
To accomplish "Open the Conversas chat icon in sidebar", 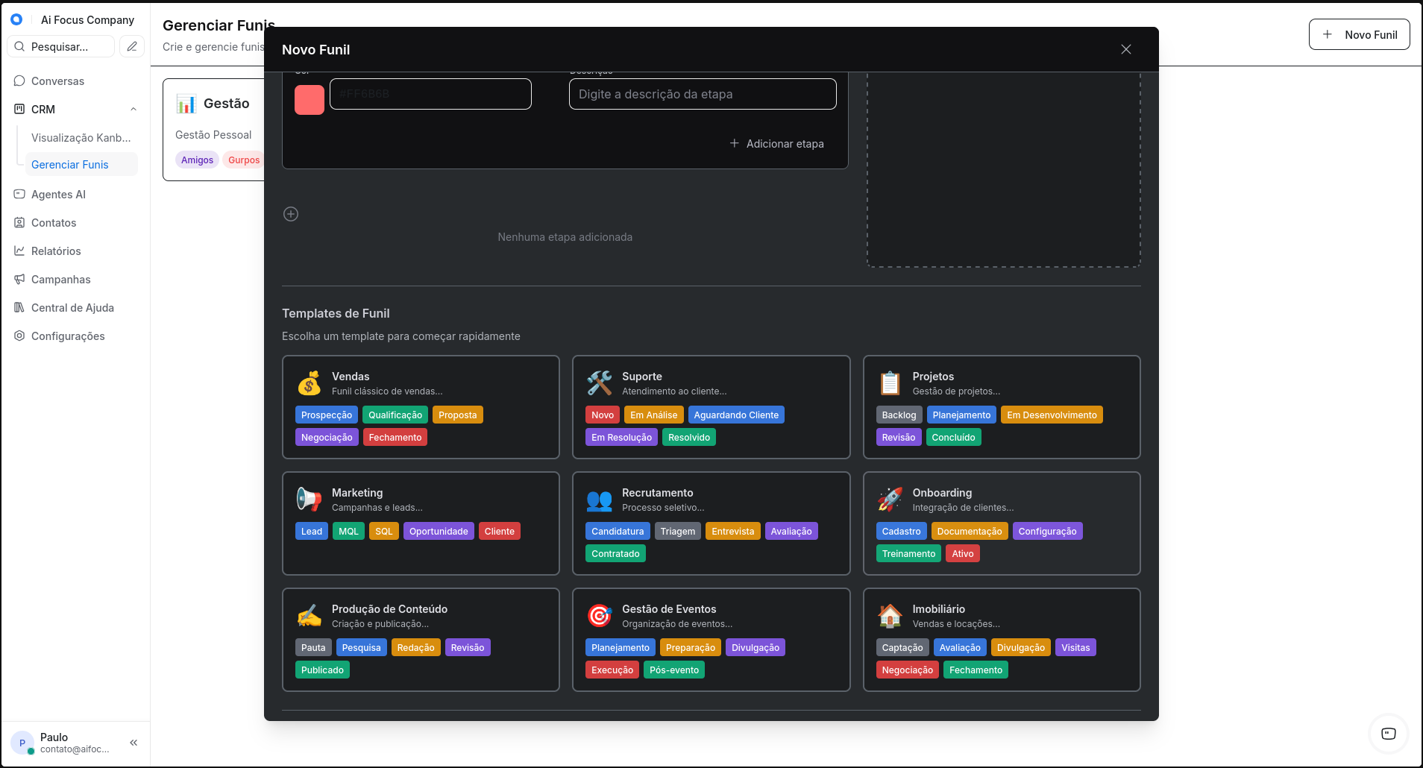I will 19,81.
